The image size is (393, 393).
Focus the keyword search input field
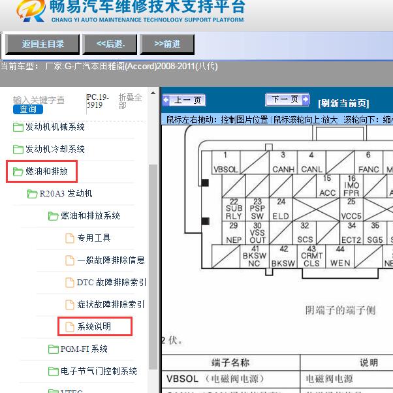tap(39, 100)
